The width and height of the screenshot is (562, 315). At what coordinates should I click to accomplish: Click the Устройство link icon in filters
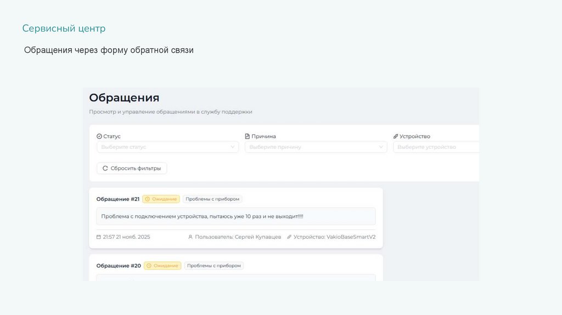coord(396,137)
